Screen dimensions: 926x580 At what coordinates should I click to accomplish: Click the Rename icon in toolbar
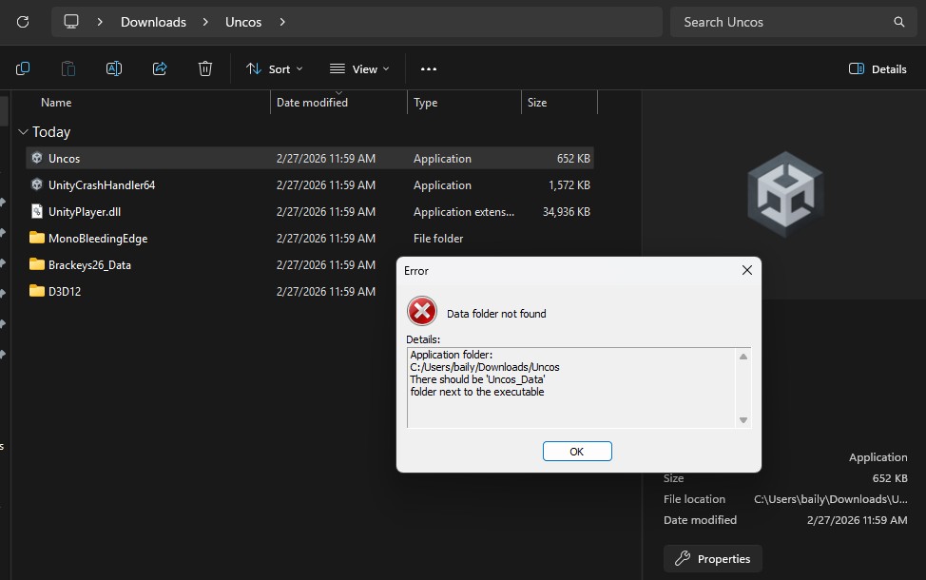114,68
